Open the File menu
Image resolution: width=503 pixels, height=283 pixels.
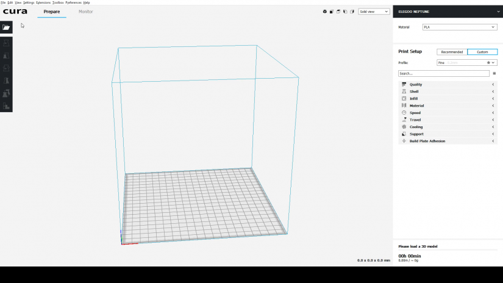pyautogui.click(x=3, y=2)
